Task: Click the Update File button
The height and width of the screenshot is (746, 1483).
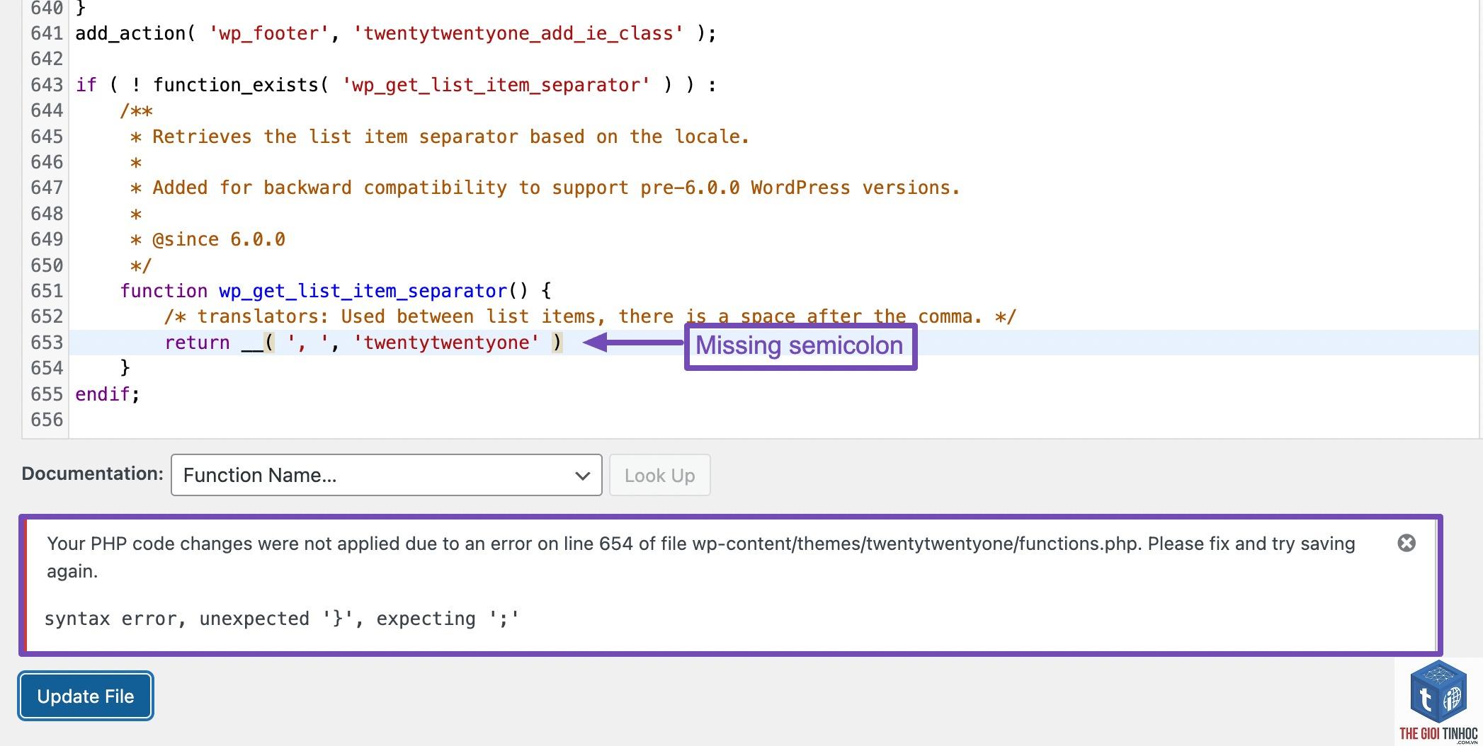Action: 86,696
